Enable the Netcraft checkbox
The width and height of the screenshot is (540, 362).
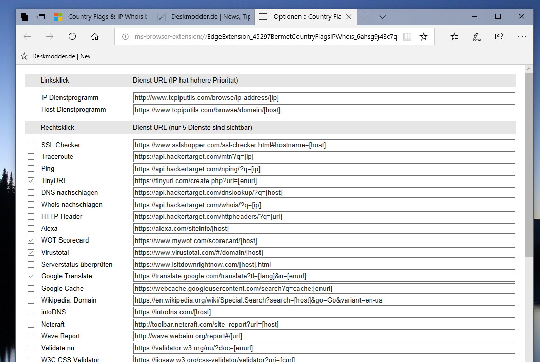tap(31, 325)
